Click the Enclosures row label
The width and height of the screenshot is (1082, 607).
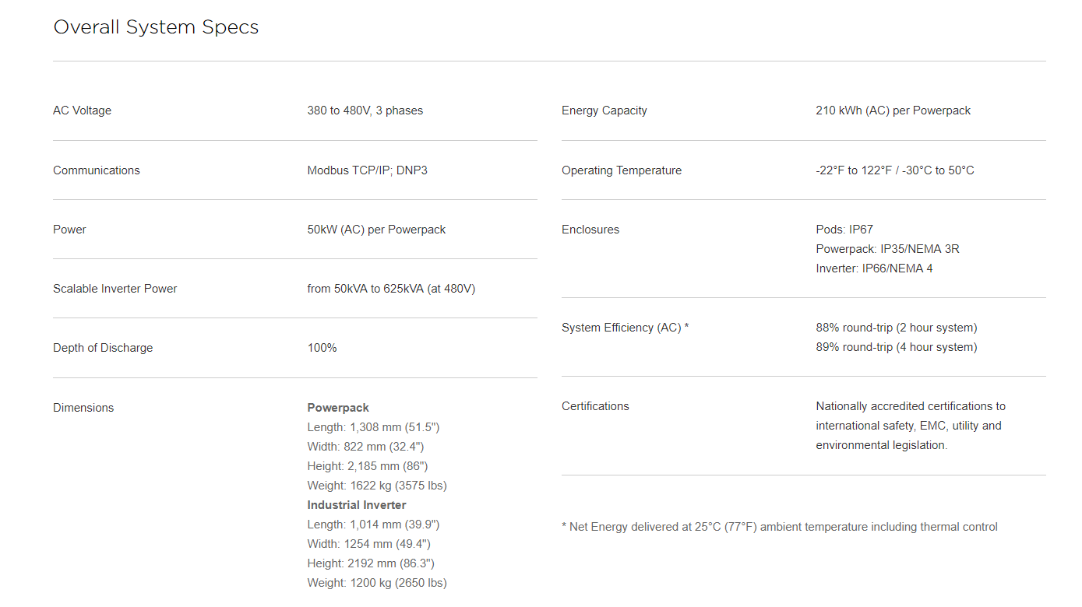click(x=590, y=230)
